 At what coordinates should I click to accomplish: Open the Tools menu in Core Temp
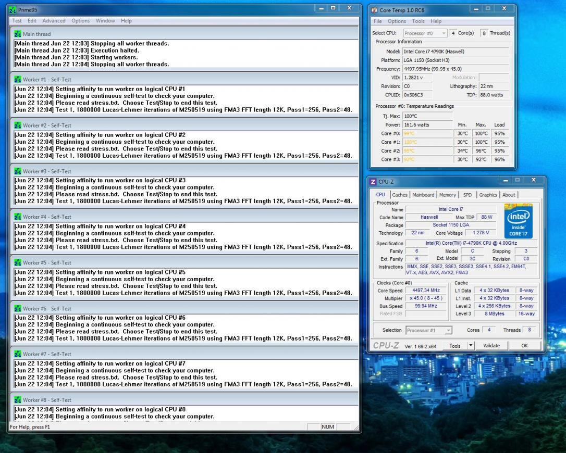pyautogui.click(x=418, y=21)
